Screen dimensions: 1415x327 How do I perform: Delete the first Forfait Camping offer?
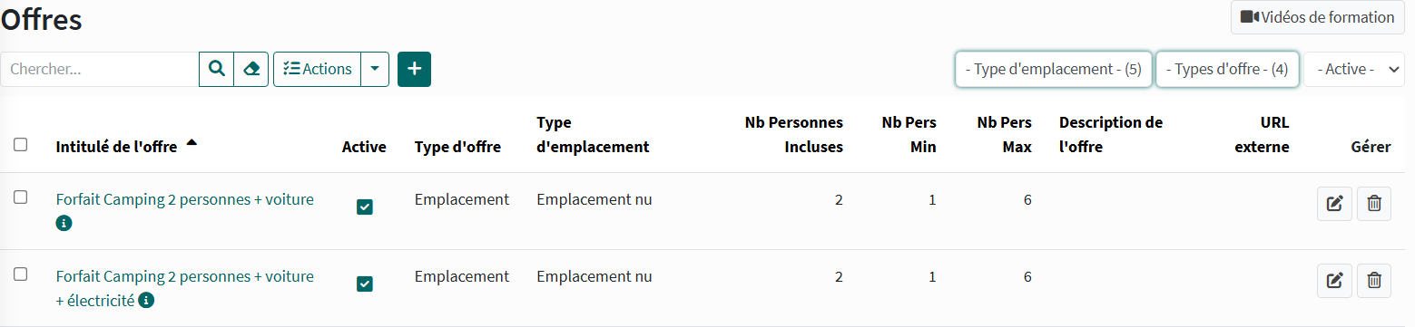click(x=1374, y=204)
